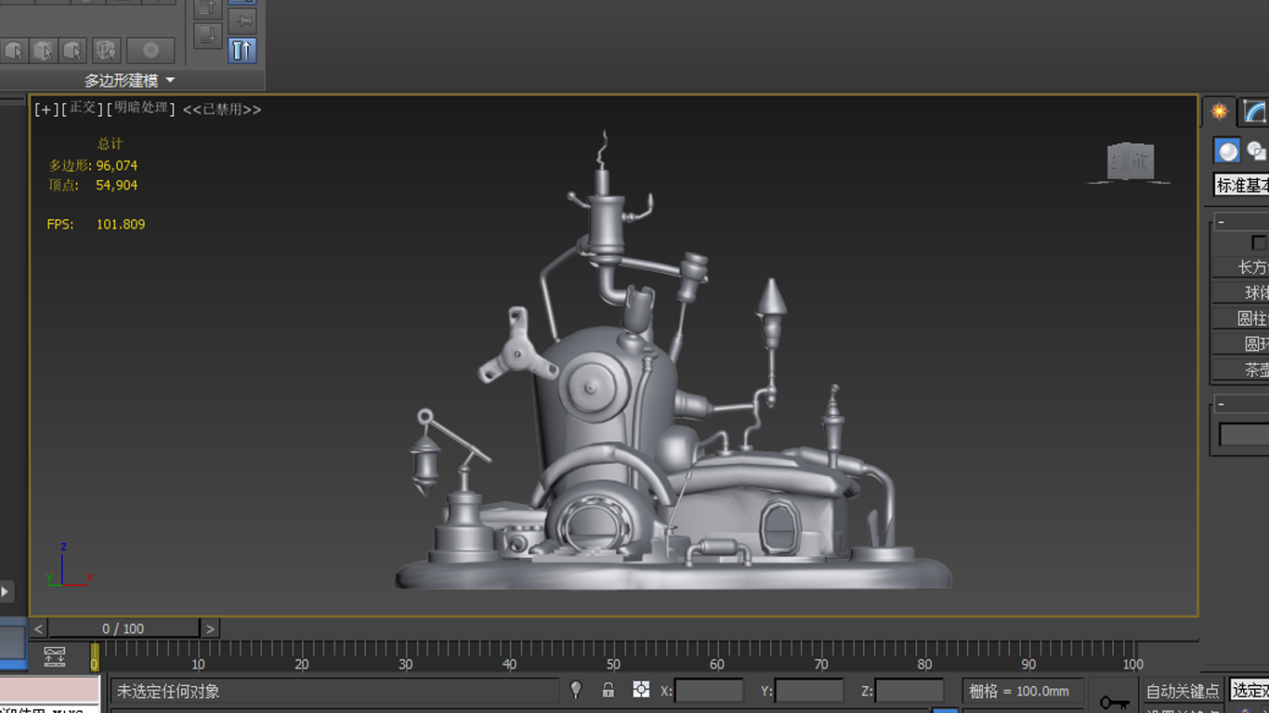Click the wireframe box with lightbulb icon

pos(106,50)
